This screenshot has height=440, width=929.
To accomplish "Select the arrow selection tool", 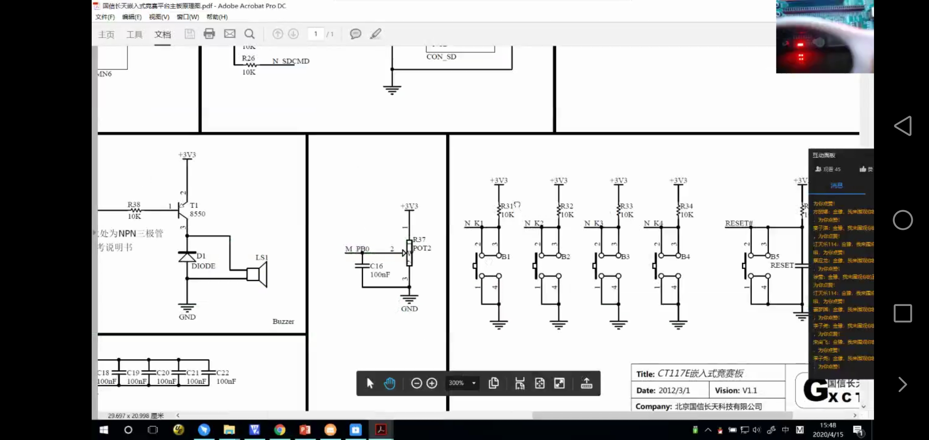I will [370, 383].
